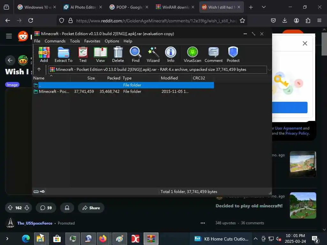327x245 pixels.
Task: Switch to the WinRAR download tab
Action: pyautogui.click(x=175, y=7)
